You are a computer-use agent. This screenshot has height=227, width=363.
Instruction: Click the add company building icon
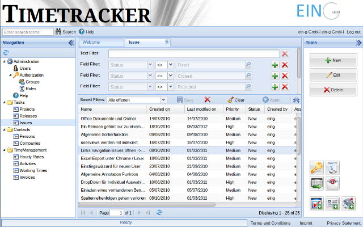click(348, 204)
